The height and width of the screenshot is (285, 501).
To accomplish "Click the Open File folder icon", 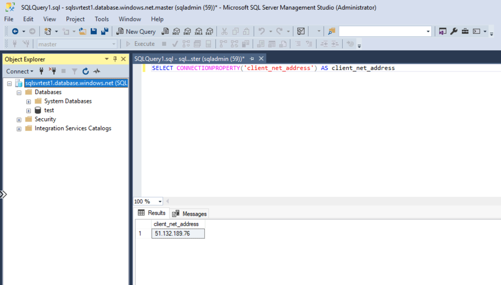I will [x=83, y=31].
